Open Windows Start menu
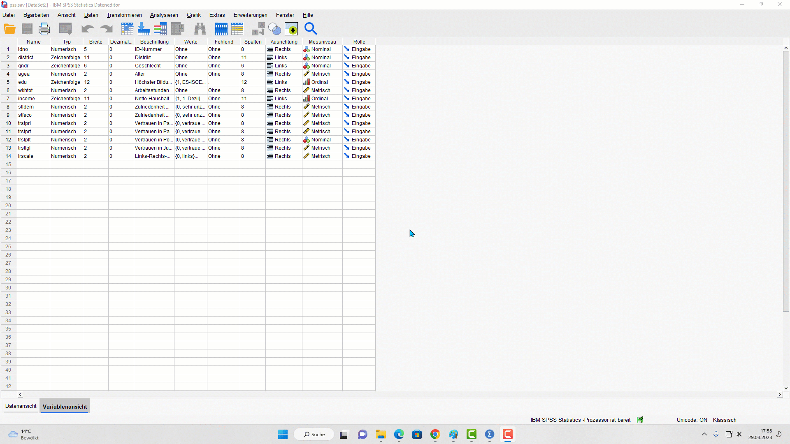The width and height of the screenshot is (790, 444). coord(283,435)
